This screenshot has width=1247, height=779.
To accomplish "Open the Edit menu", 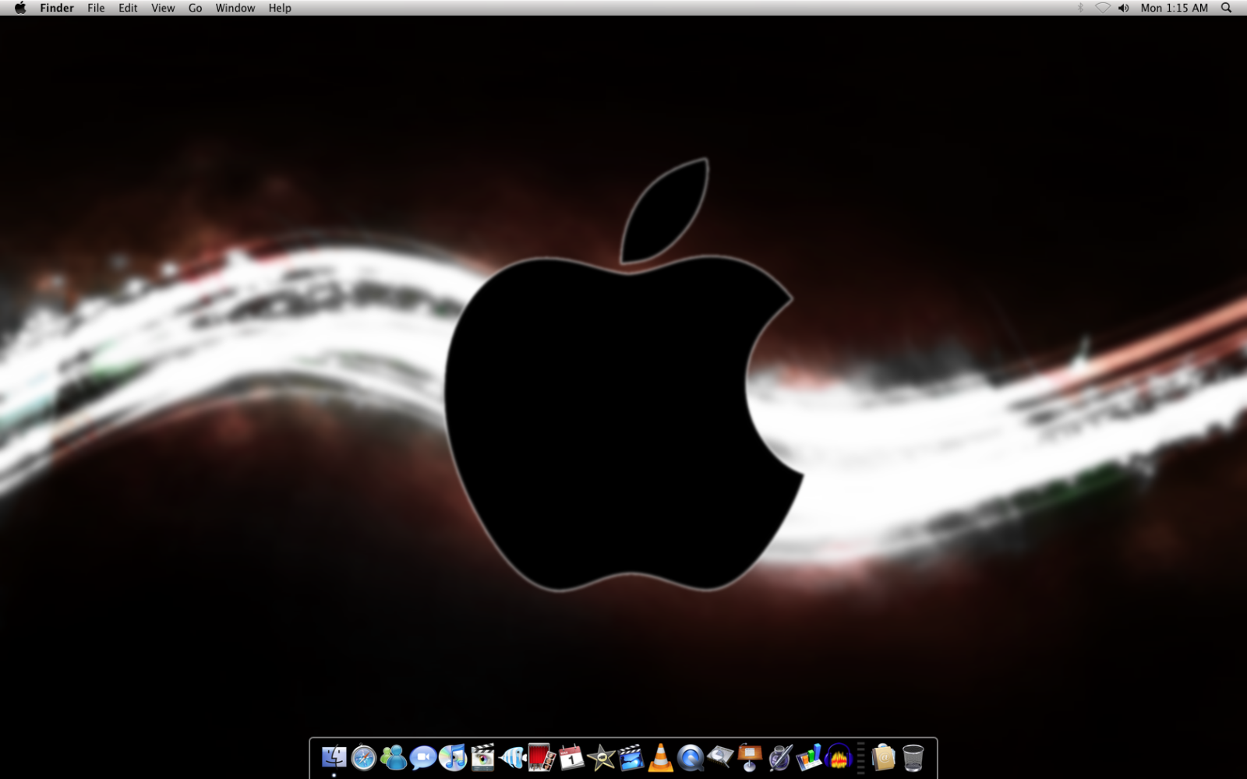I will 128,8.
